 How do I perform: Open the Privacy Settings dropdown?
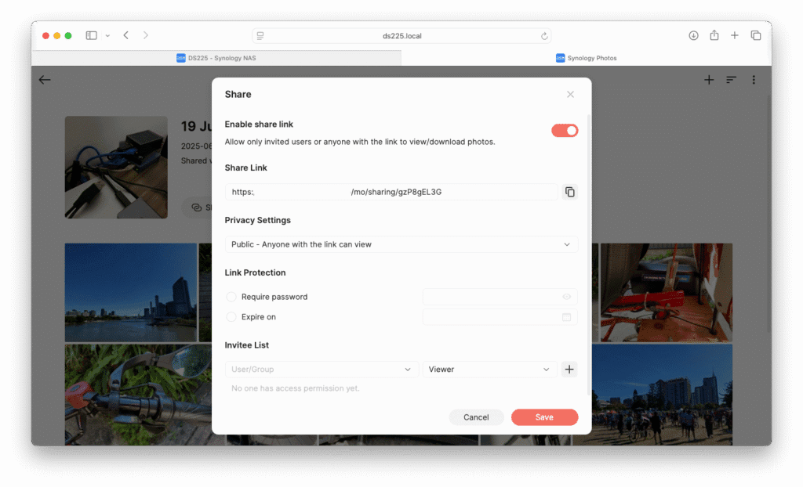point(401,244)
